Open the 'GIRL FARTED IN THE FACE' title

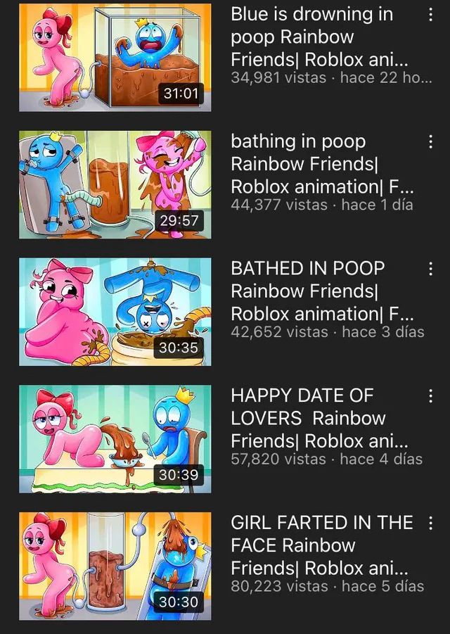coord(322,545)
